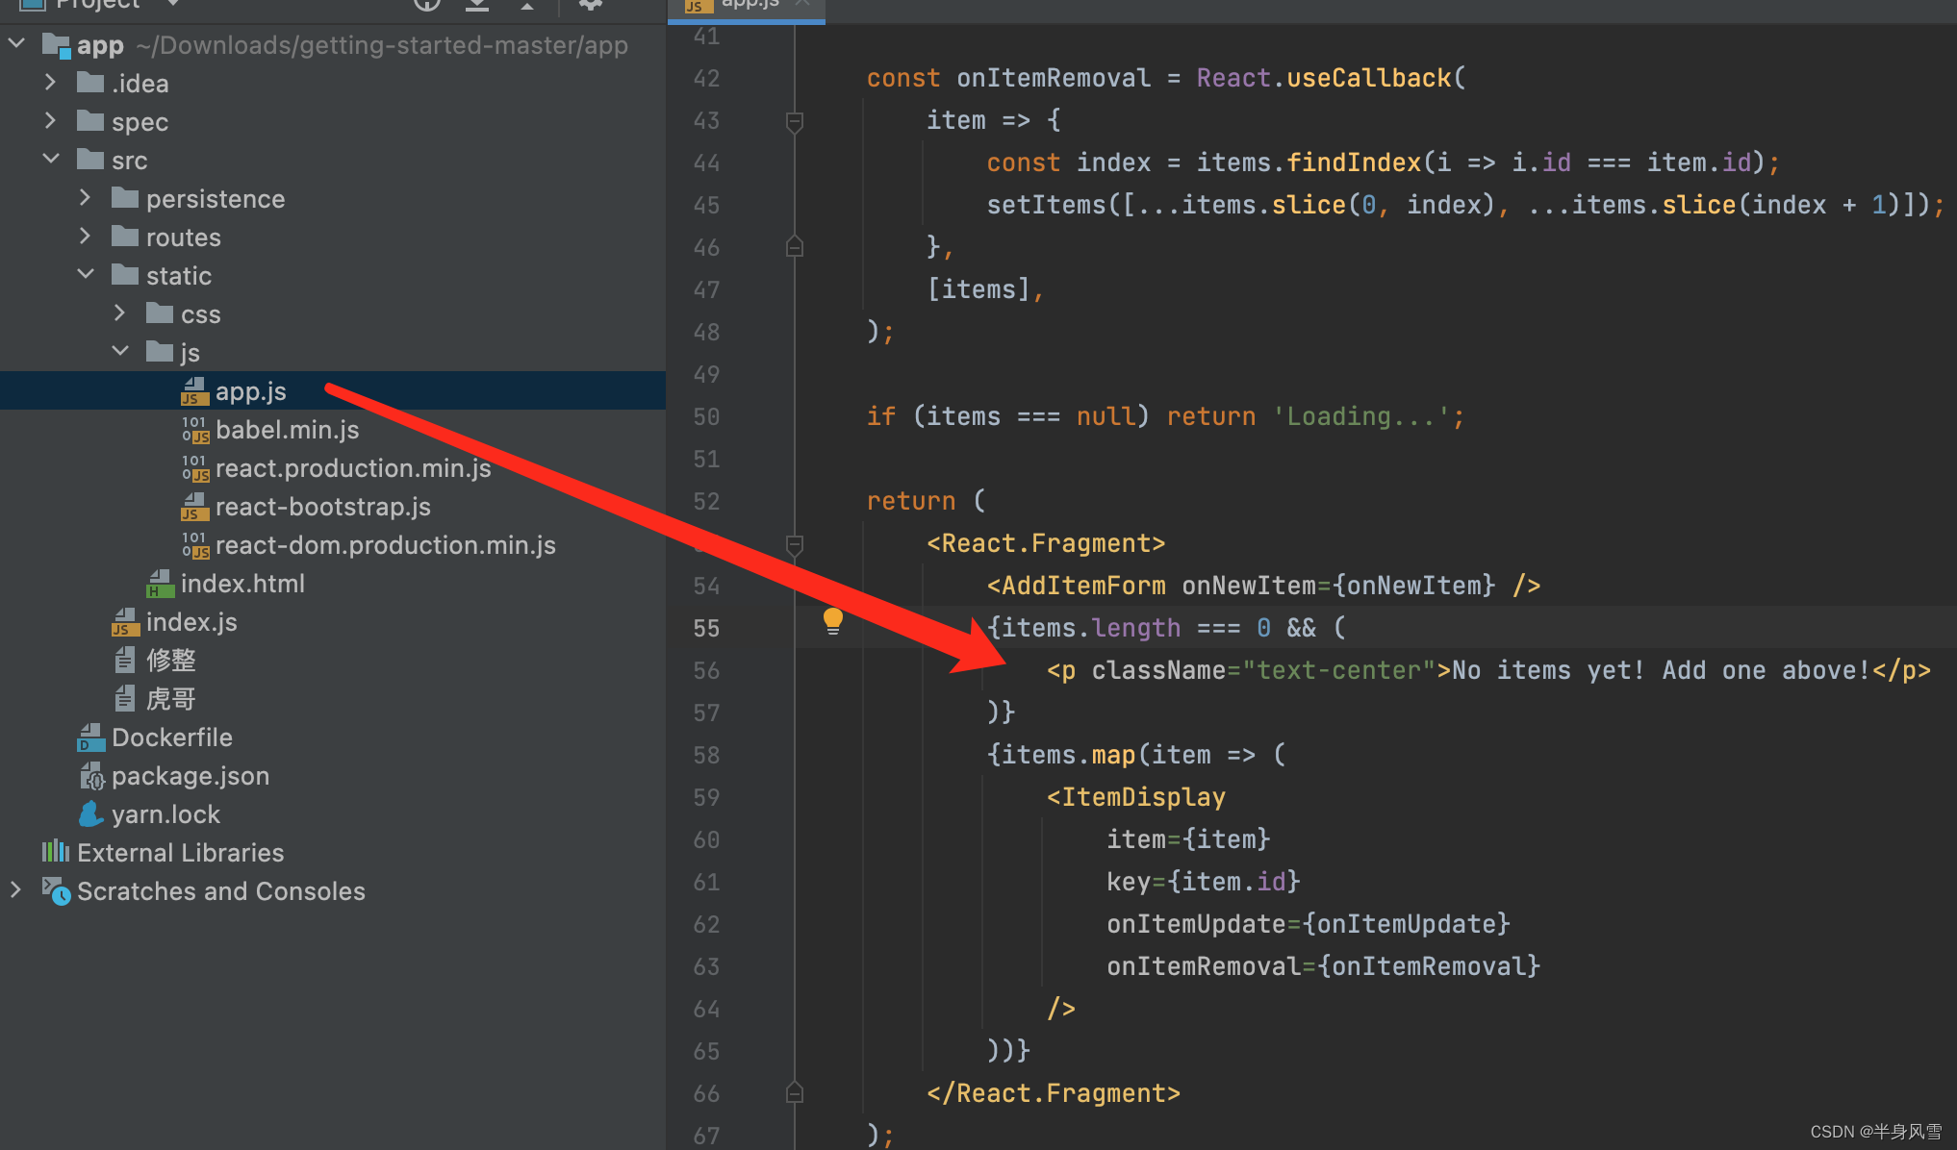Collapse the js folder
The height and width of the screenshot is (1150, 1957).
pos(120,352)
